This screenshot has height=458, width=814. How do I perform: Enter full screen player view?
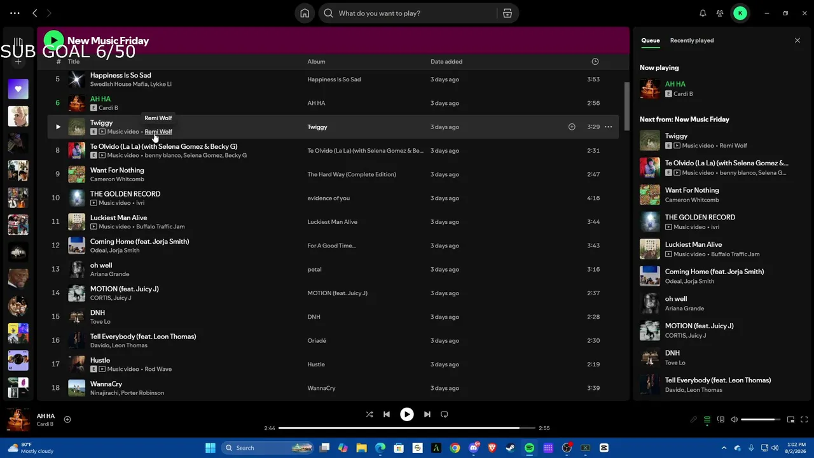pos(804,420)
